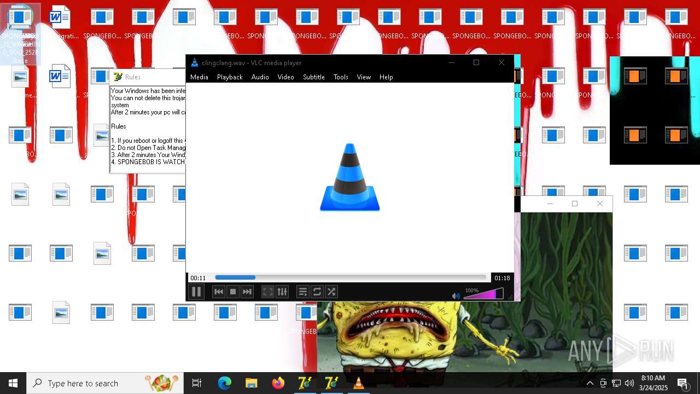This screenshot has height=394, width=700.
Task: Open the Help menu
Action: pos(386,77)
